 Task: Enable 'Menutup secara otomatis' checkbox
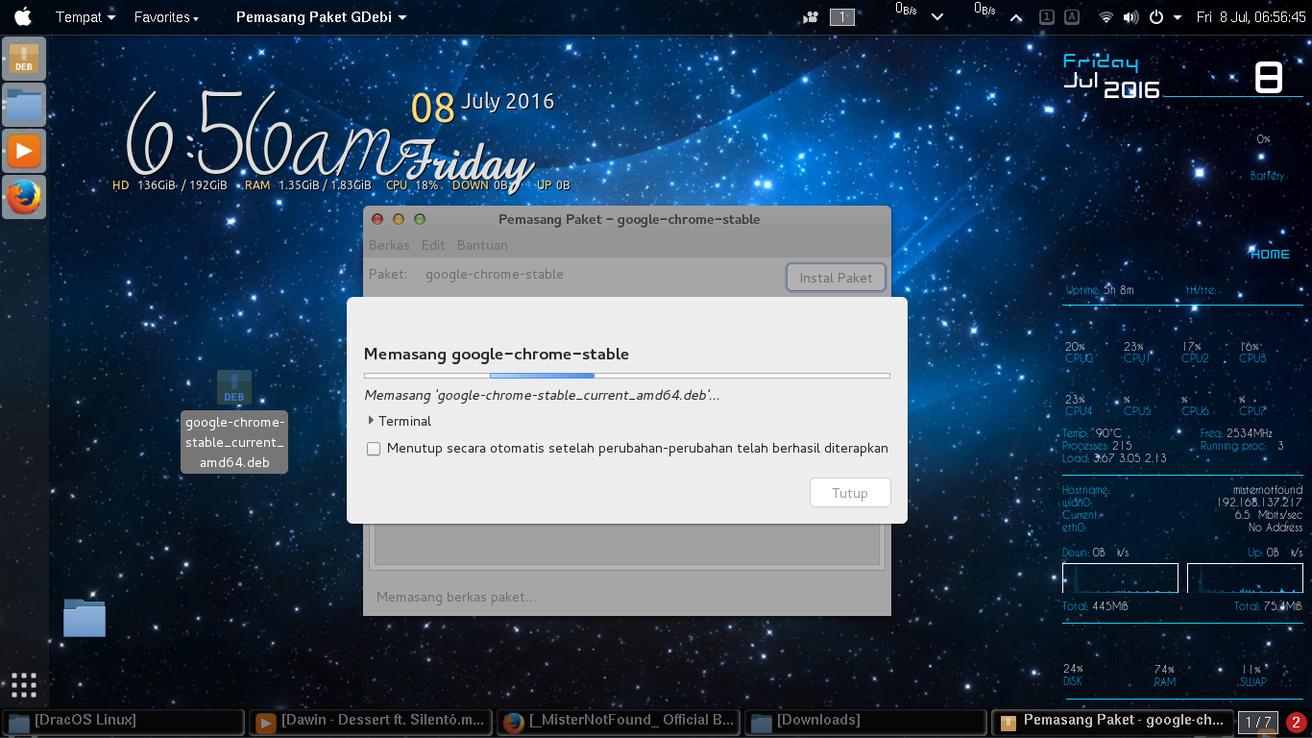pos(374,448)
